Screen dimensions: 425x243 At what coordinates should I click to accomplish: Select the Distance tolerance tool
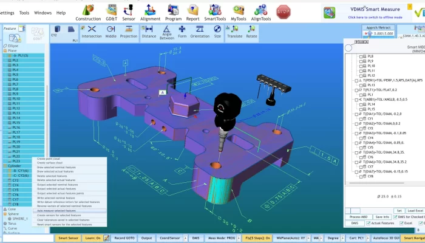coord(149,32)
